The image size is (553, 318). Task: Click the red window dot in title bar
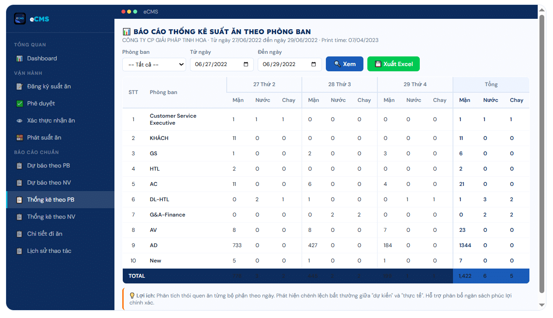[124, 12]
